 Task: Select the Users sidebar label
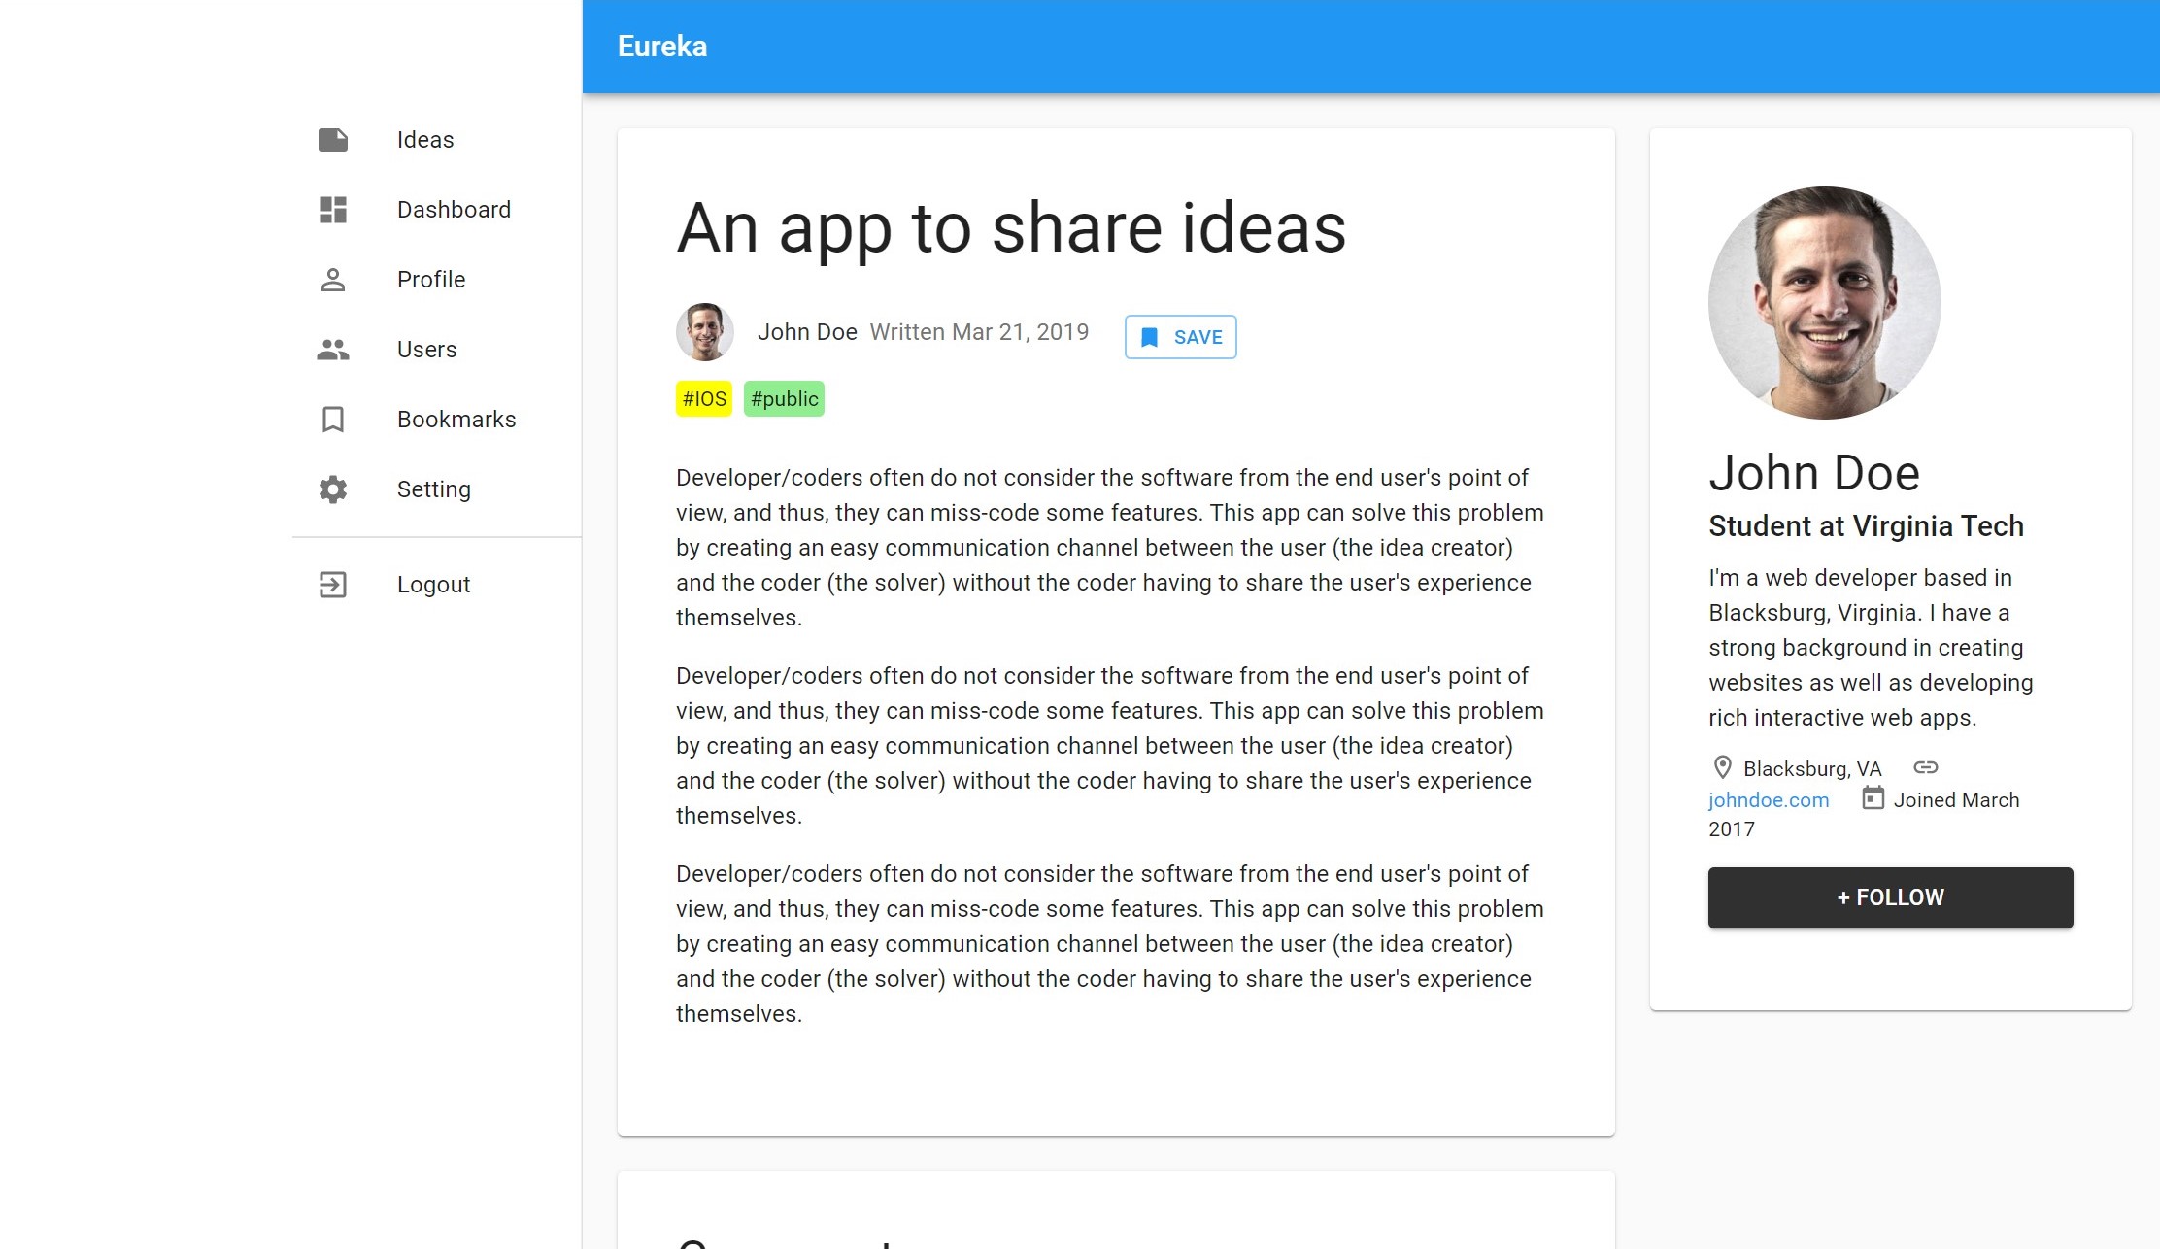426,350
